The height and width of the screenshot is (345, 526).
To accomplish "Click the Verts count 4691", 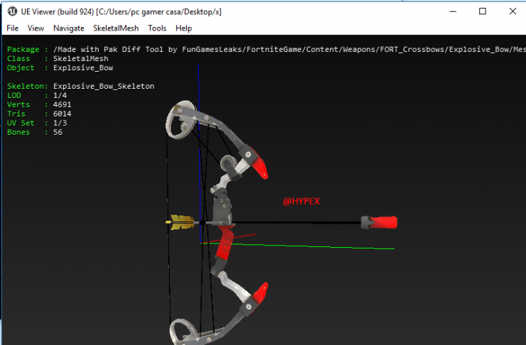I will (x=62, y=105).
